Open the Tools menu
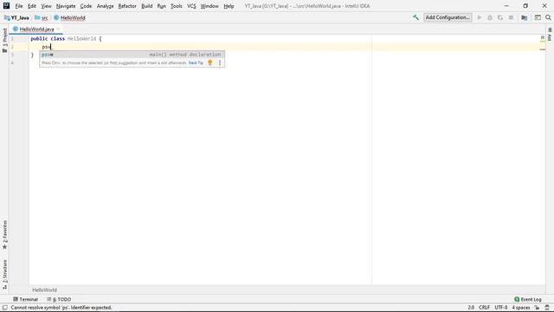This screenshot has height=312, width=554. tap(177, 6)
